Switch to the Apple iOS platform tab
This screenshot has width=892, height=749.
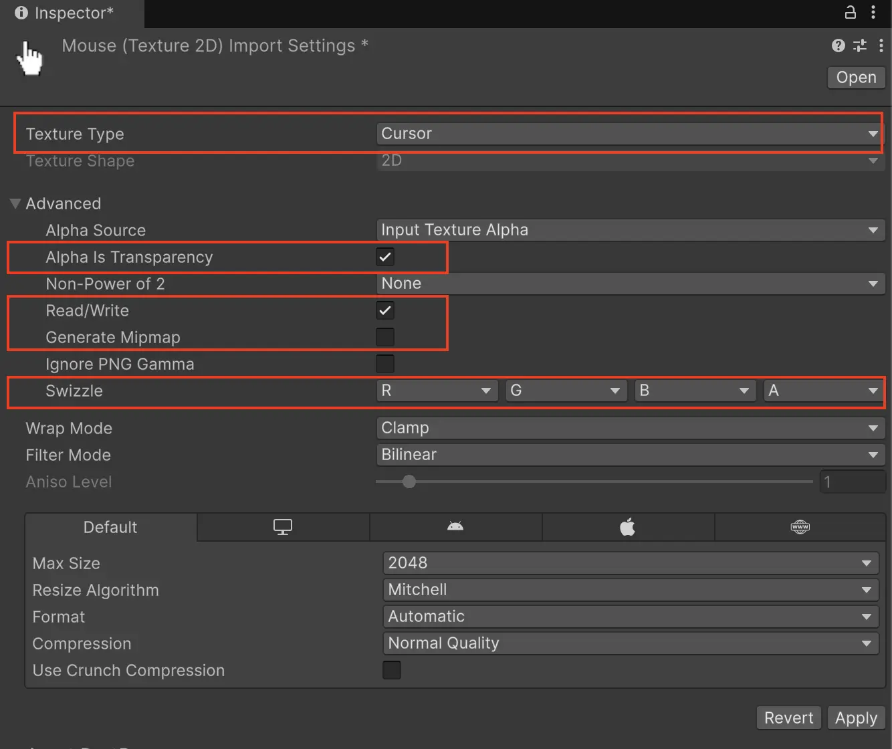pyautogui.click(x=628, y=527)
